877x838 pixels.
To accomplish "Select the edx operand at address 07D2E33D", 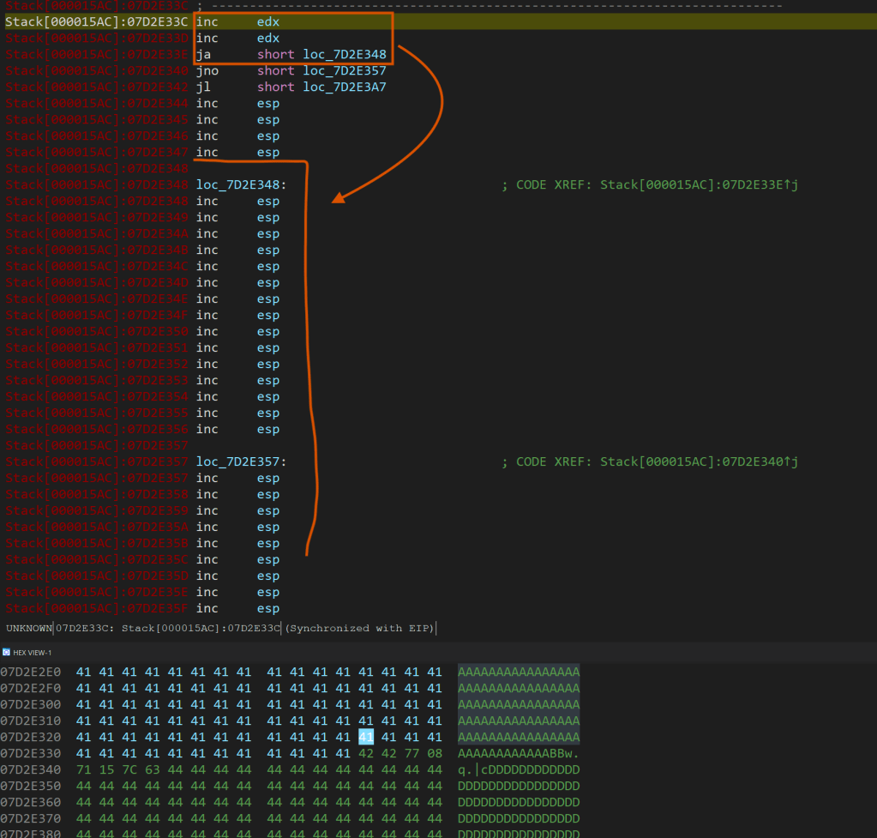I will 268,39.
